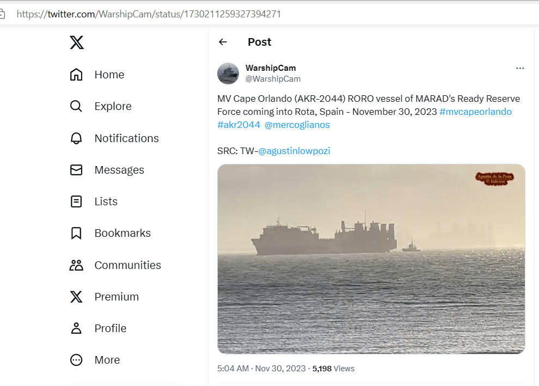The height and width of the screenshot is (386, 539).
Task: Open the WarshipCam profile avatar
Action: 228,73
